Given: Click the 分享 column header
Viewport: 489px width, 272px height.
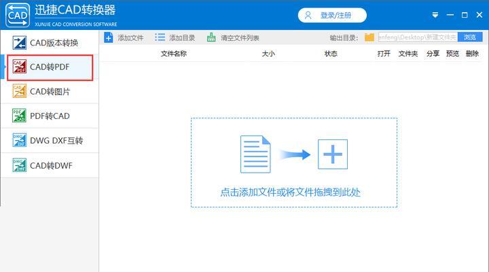Looking at the screenshot, I should (433, 54).
